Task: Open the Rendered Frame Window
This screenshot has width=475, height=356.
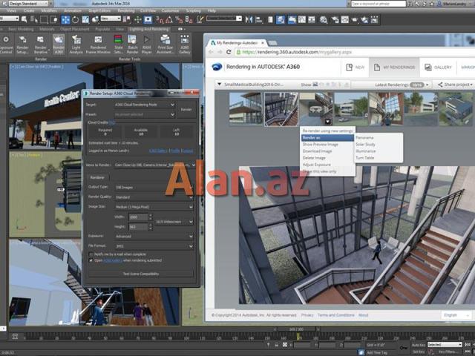Action: point(98,44)
